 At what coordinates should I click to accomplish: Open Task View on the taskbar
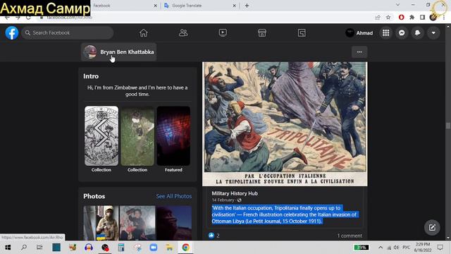[x=39, y=248]
